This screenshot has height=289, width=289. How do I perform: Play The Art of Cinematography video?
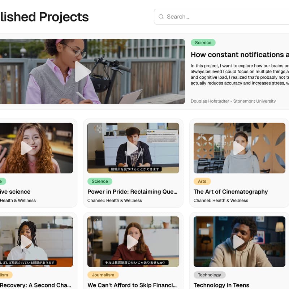point(239,148)
